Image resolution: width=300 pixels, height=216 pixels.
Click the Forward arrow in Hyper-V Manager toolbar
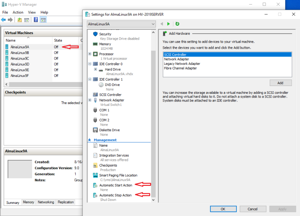point(10,20)
